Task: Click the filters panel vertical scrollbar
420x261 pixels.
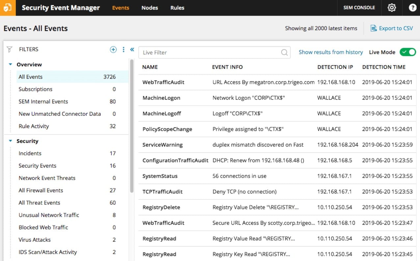Action: click(x=132, y=126)
